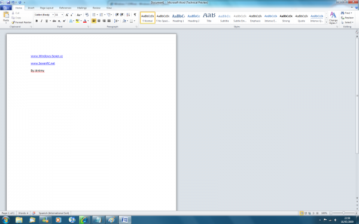The image size is (359, 224).
Task: Click the Save icon in quick access toolbar
Action: click(8, 2)
